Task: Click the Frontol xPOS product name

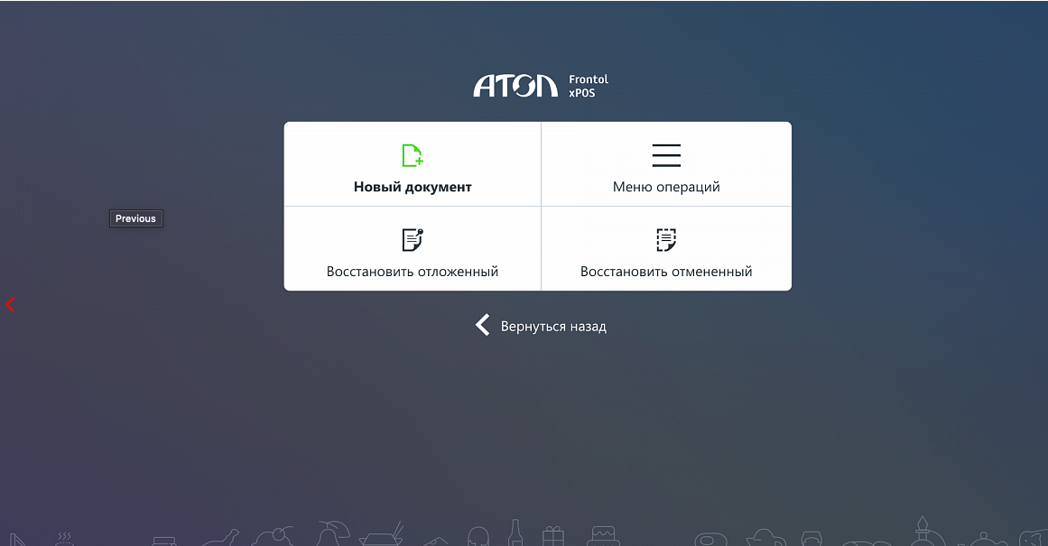Action: 589,86
